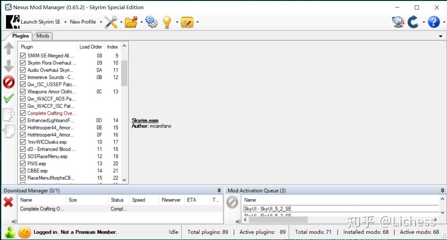The height and width of the screenshot is (240, 447).
Task: Disable all plugins with red prohibited icon
Action: click(9, 82)
